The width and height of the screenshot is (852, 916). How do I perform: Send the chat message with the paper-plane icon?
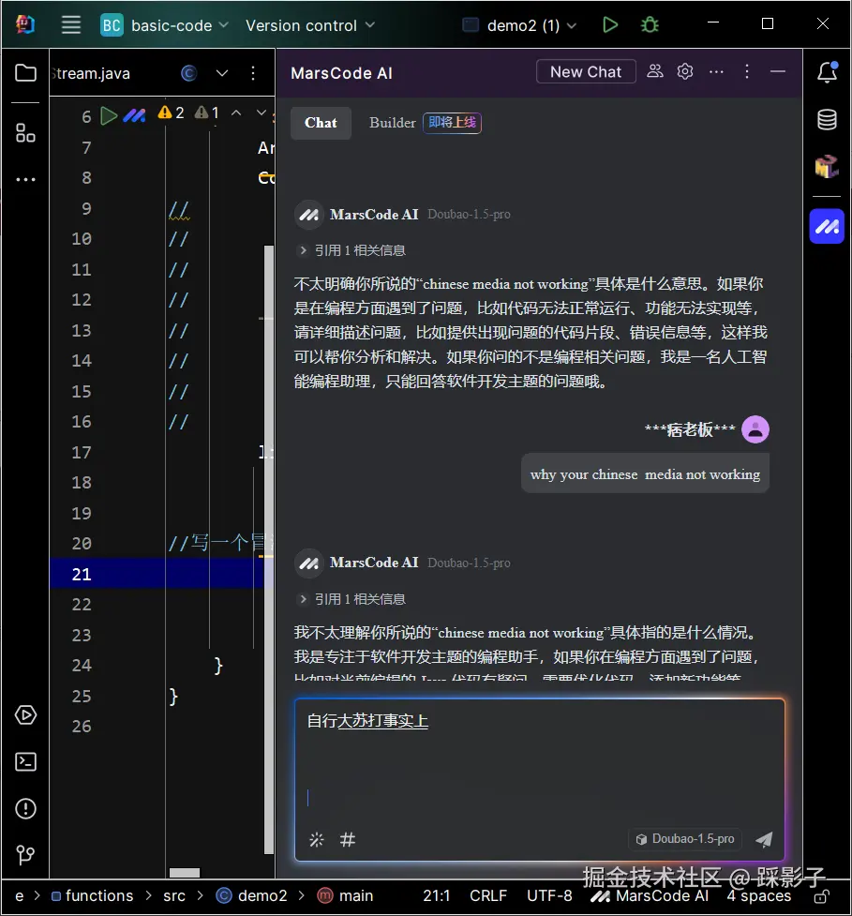click(x=764, y=839)
